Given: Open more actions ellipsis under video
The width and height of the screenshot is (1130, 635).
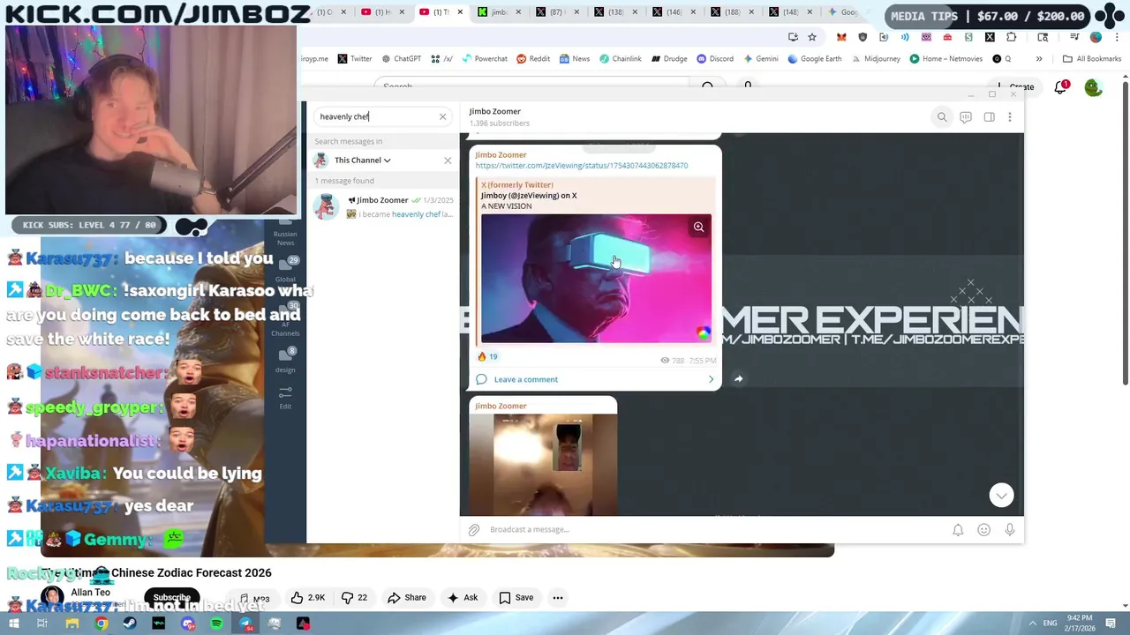Looking at the screenshot, I should point(558,598).
